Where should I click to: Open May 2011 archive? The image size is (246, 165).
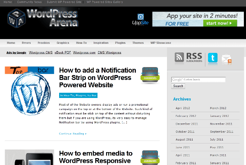tap(217, 147)
